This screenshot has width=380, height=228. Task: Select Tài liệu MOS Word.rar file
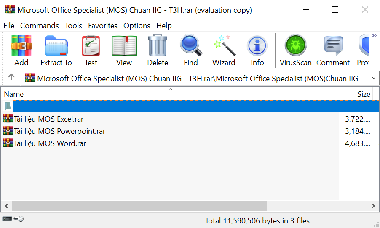50,143
